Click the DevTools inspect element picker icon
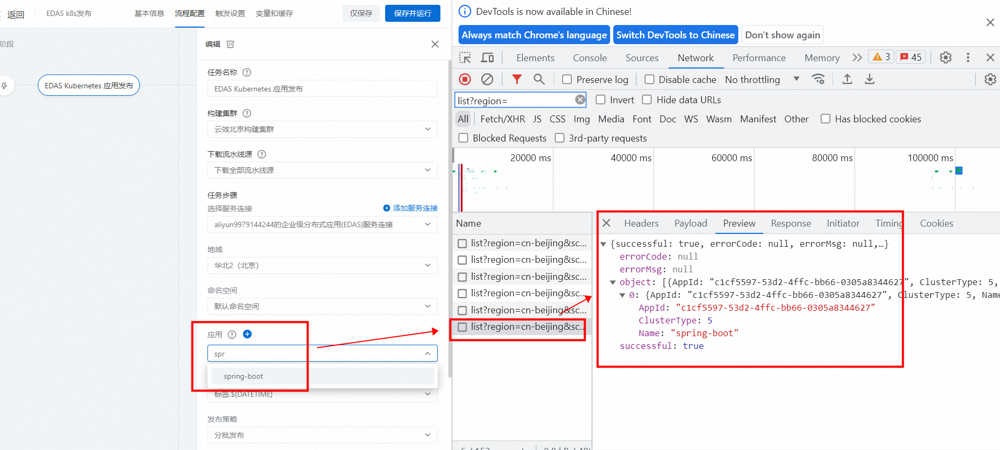The height and width of the screenshot is (450, 1000). (x=465, y=57)
